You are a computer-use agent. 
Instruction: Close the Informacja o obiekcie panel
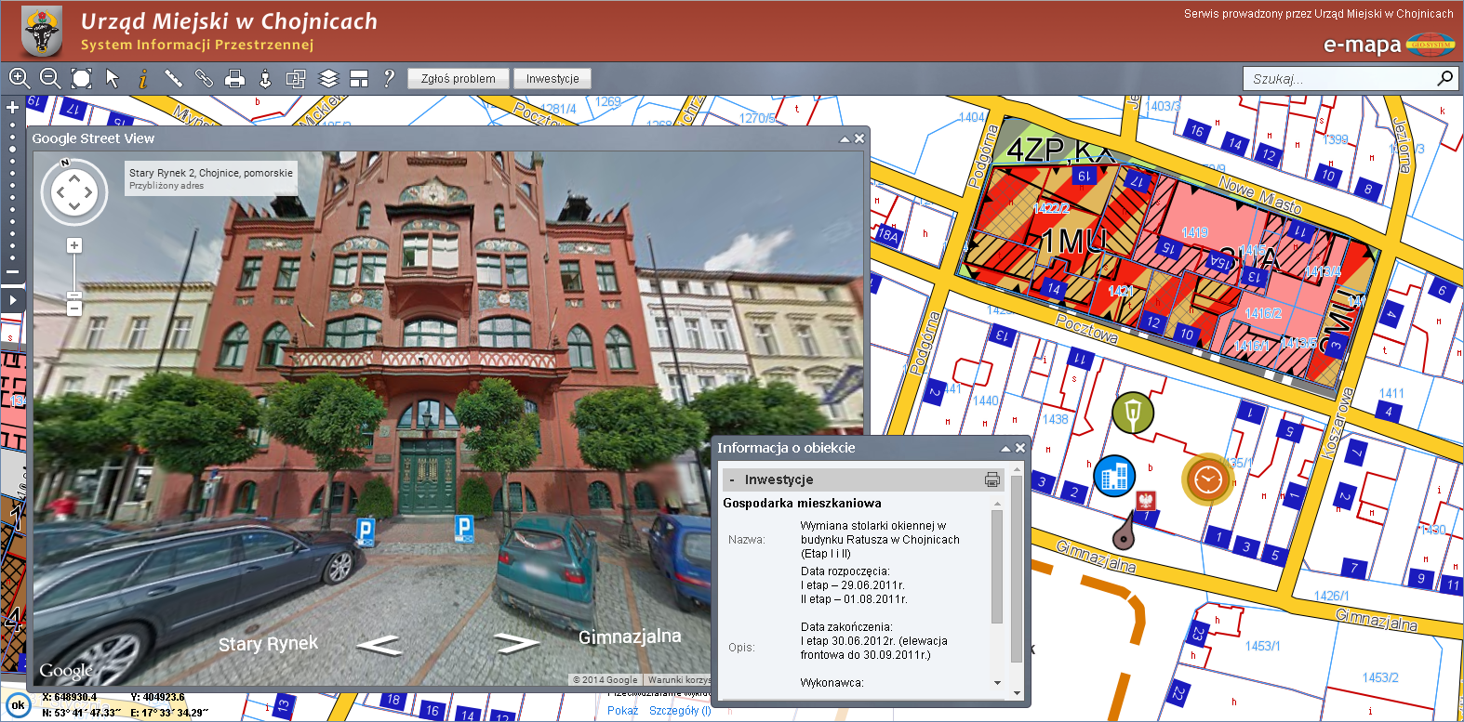[x=1020, y=448]
